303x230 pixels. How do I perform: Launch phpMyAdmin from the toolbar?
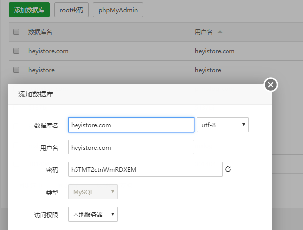tap(118, 10)
